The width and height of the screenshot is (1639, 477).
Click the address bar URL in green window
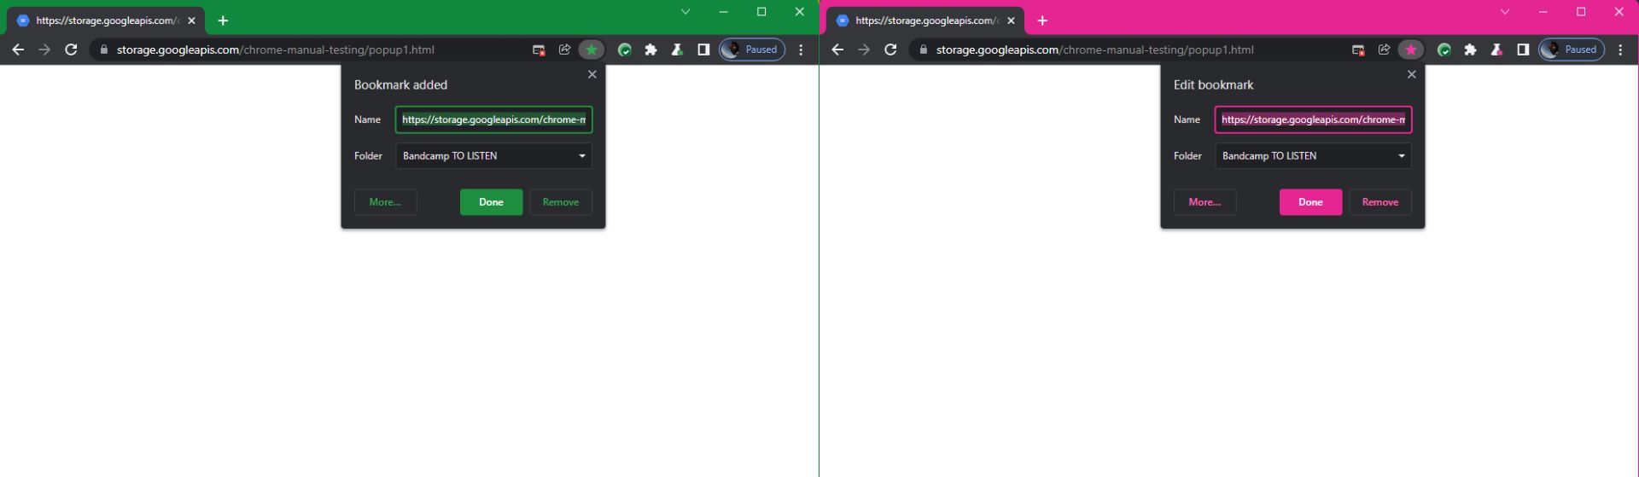click(276, 49)
